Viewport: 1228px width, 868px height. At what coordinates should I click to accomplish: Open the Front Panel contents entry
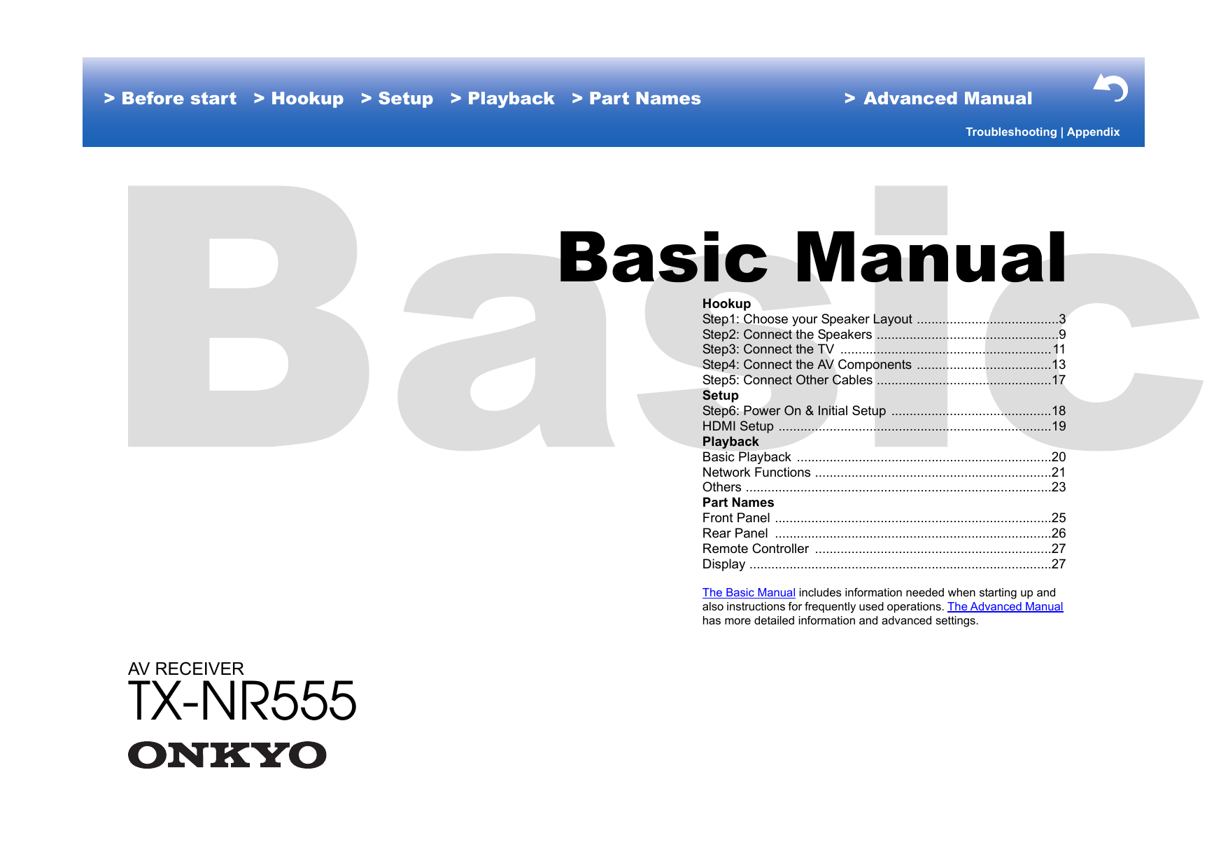tap(884, 518)
